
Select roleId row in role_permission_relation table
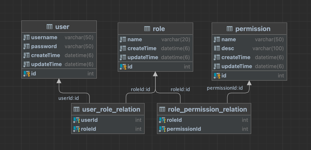point(204,120)
